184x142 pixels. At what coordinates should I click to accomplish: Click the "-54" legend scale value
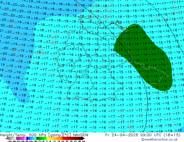pos(9,141)
